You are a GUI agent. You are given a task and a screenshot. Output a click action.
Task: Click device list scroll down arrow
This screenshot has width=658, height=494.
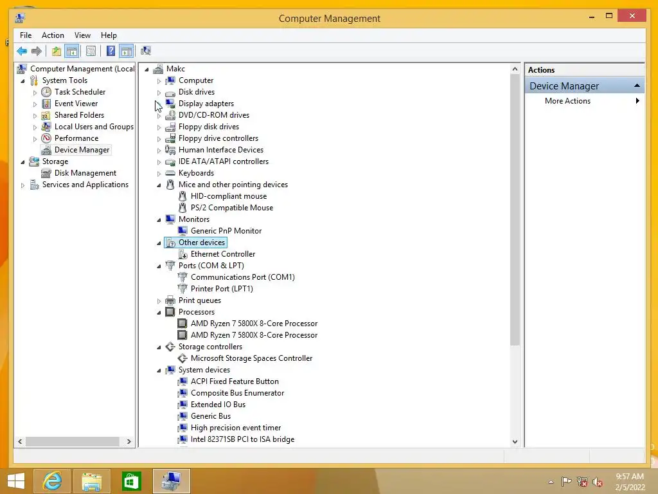point(515,441)
